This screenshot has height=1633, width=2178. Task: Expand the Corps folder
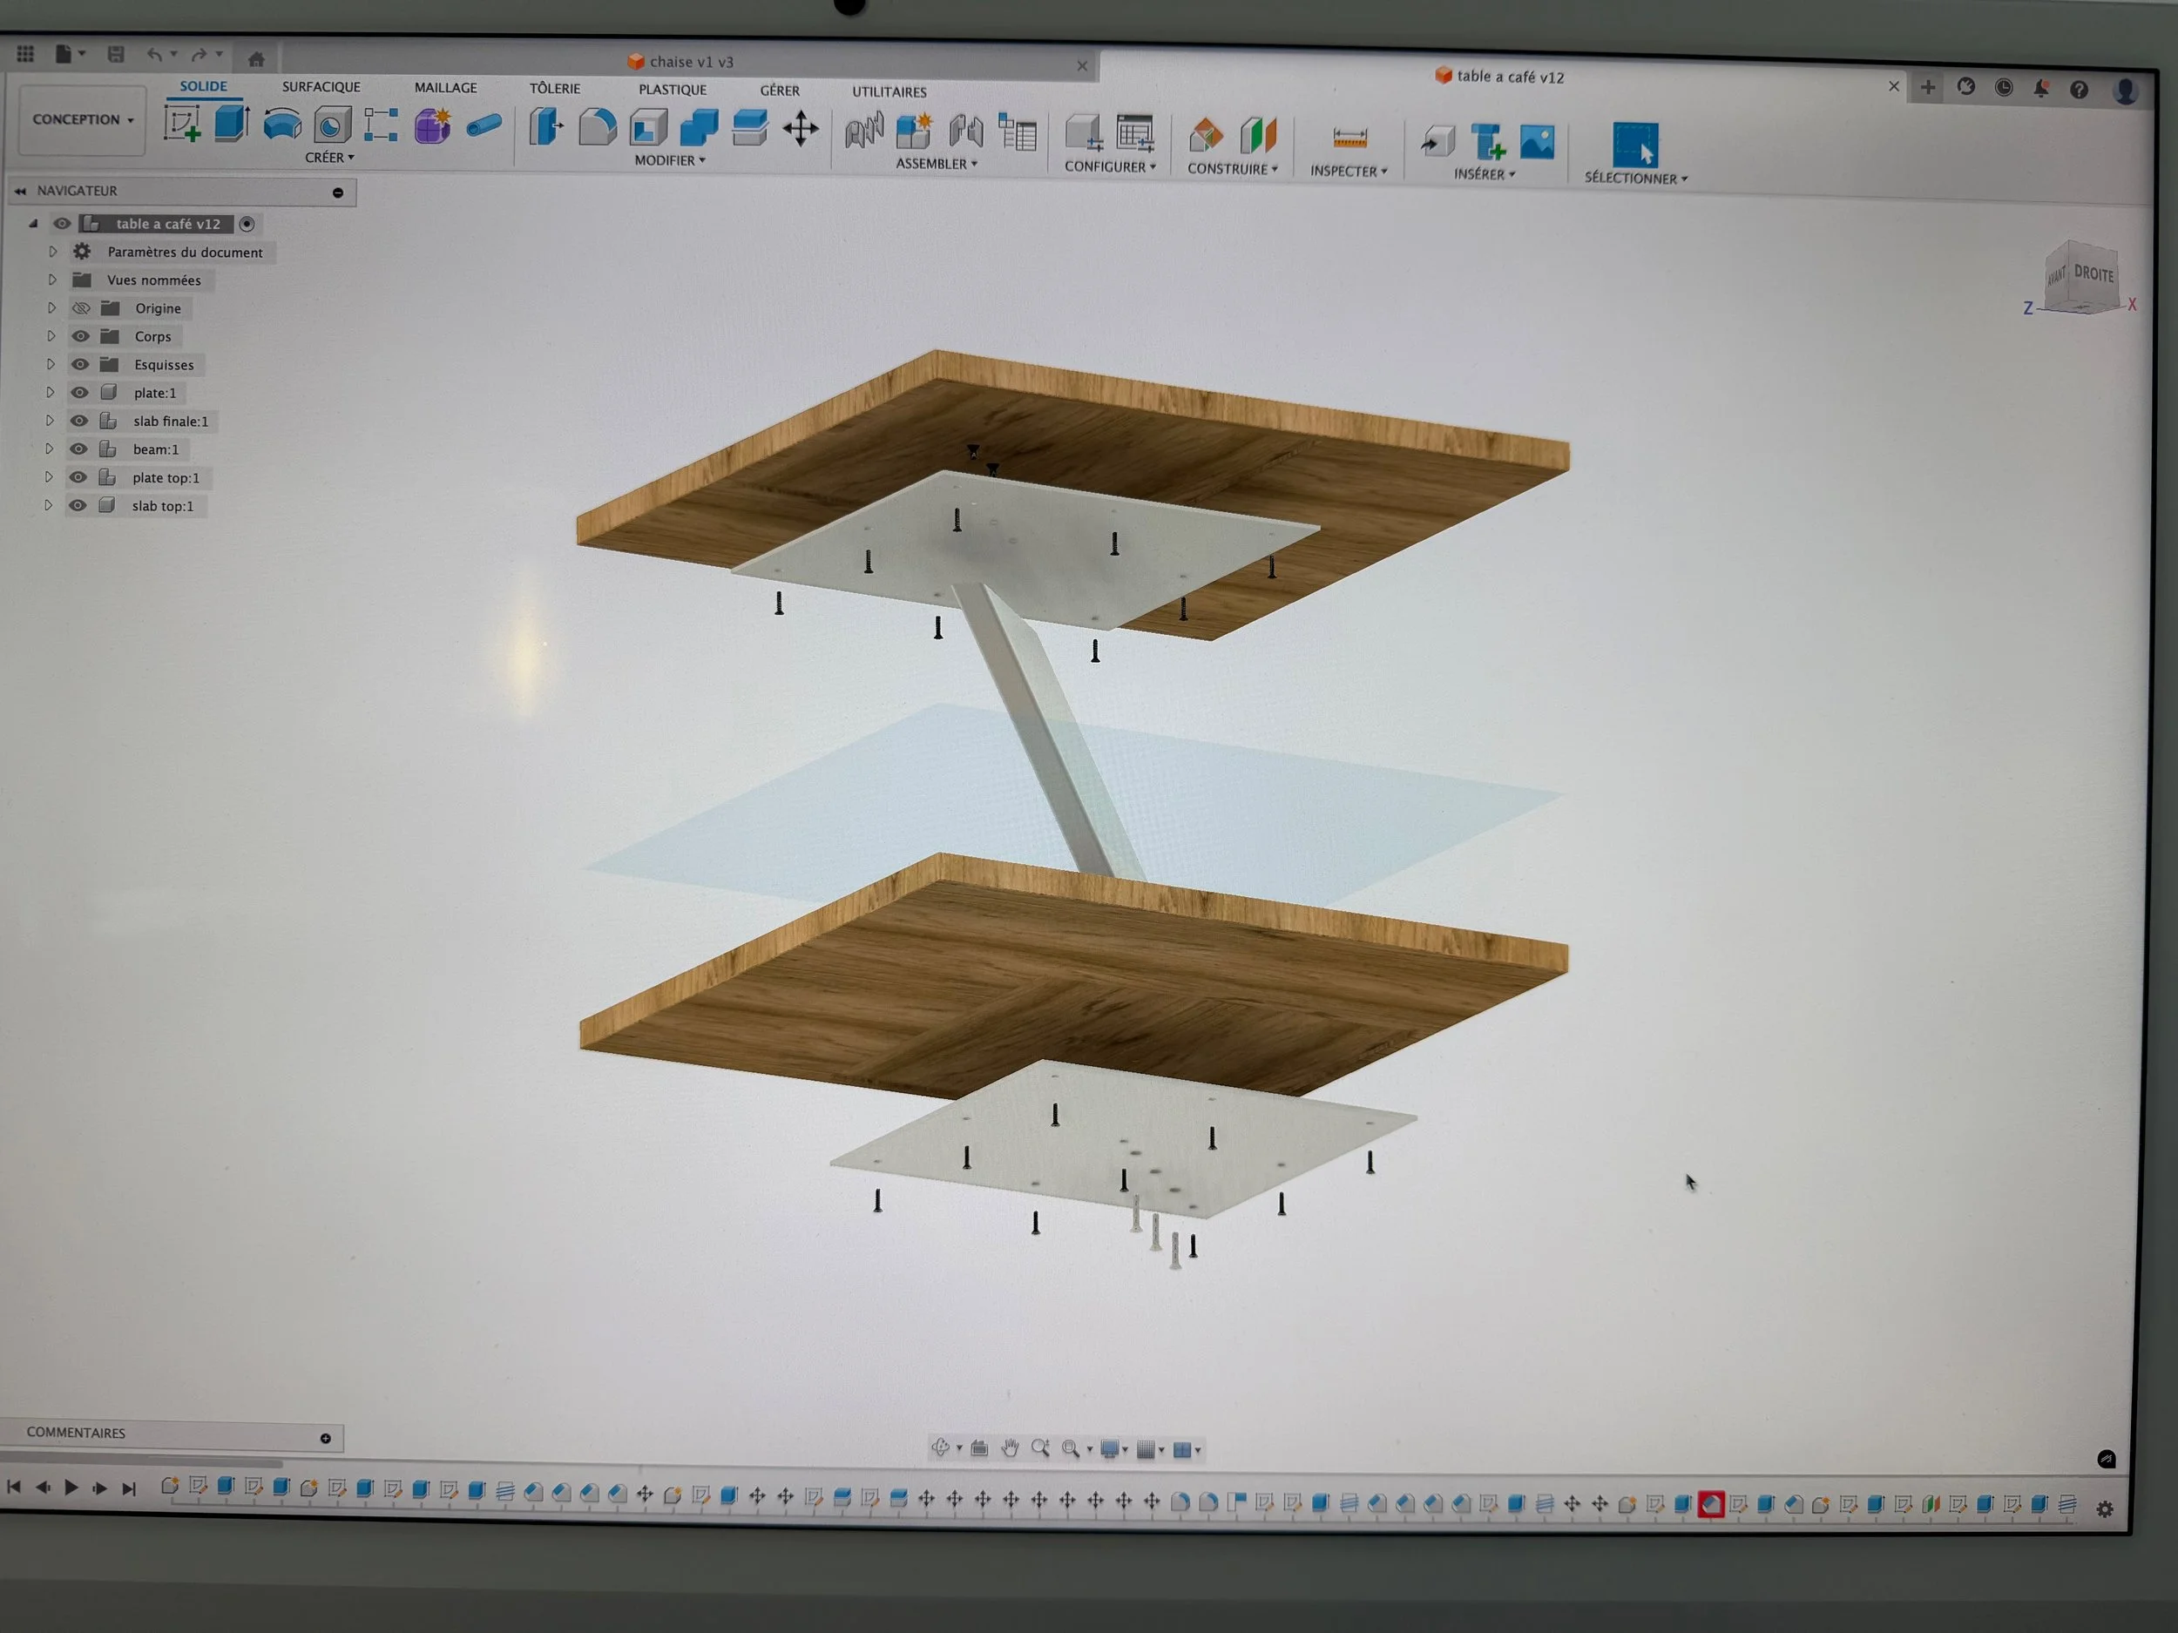[x=51, y=335]
